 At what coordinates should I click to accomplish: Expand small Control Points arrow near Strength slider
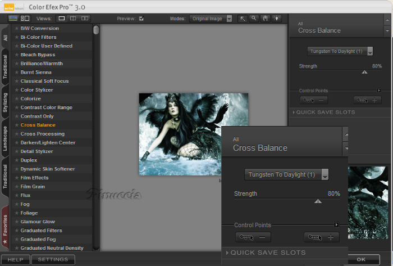pos(379,91)
